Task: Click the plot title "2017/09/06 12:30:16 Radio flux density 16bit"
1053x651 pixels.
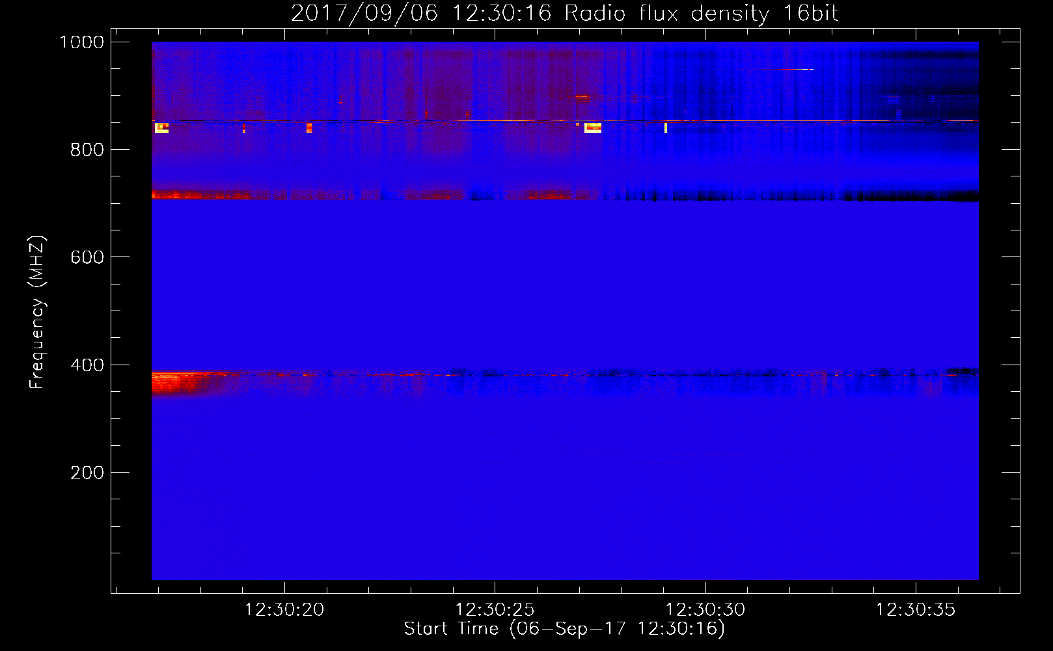Action: pyautogui.click(x=564, y=14)
